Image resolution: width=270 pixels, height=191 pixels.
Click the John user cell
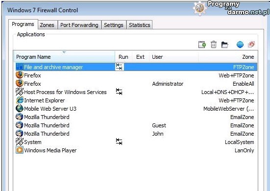click(158, 134)
